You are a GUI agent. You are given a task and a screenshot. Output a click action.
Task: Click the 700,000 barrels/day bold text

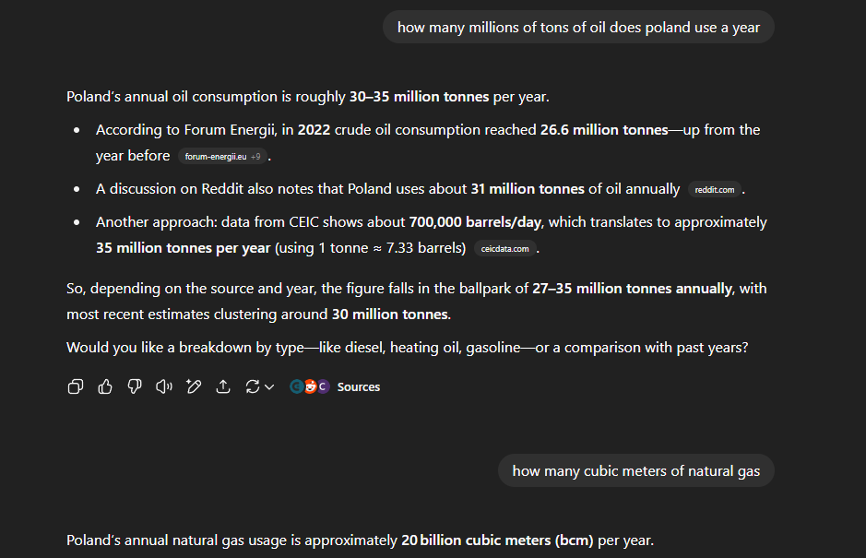coord(476,222)
